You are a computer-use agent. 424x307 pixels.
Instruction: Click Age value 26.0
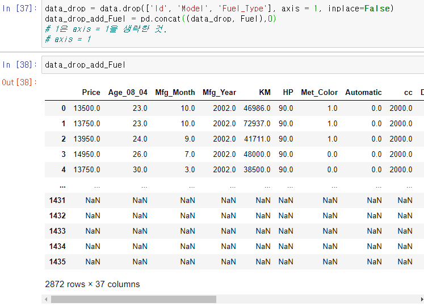[140, 155]
